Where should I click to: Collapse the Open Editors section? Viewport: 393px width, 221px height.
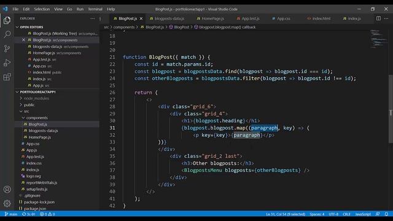click(56, 27)
